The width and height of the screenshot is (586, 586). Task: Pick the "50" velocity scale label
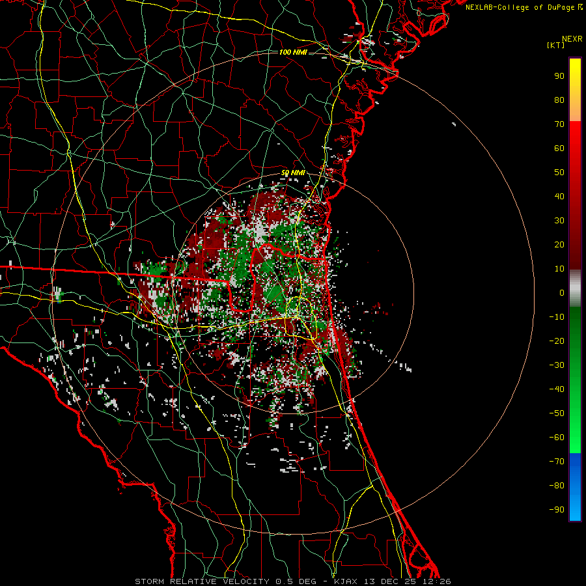pyautogui.click(x=559, y=173)
